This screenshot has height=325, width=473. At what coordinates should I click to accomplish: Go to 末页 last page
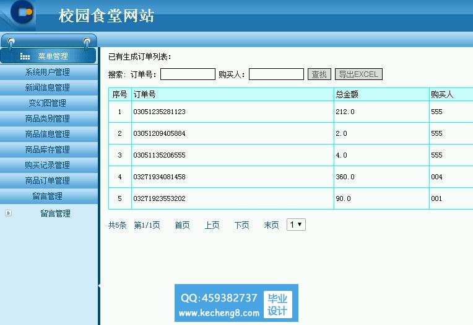tap(272, 225)
